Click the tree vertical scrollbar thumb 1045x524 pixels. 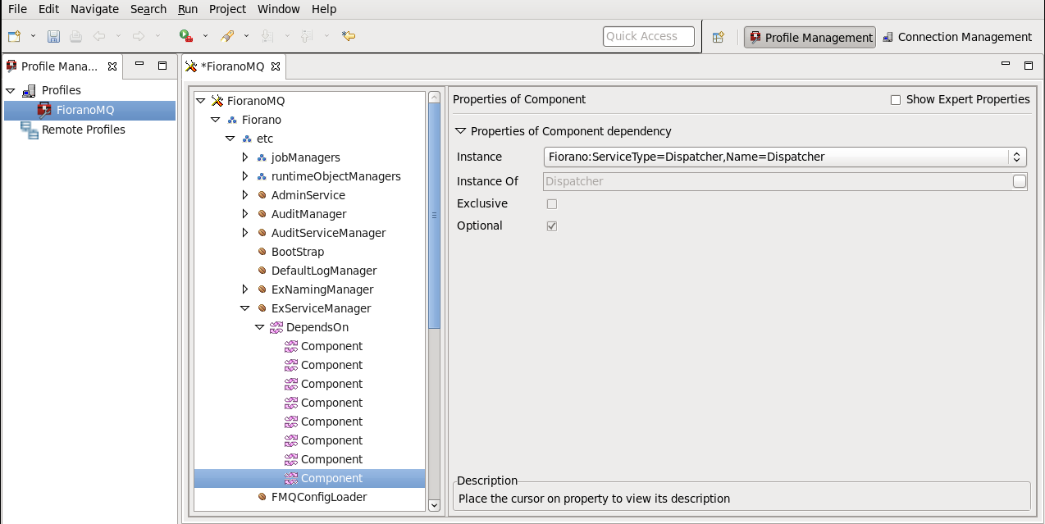point(435,215)
